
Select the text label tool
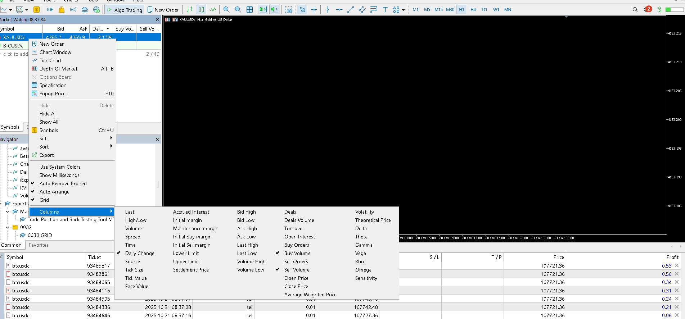[385, 10]
